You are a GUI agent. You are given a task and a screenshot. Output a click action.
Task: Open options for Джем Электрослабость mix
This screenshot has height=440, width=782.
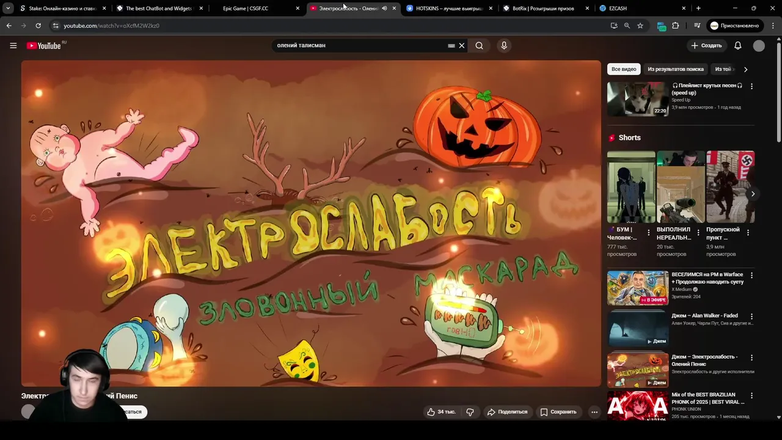click(751, 358)
